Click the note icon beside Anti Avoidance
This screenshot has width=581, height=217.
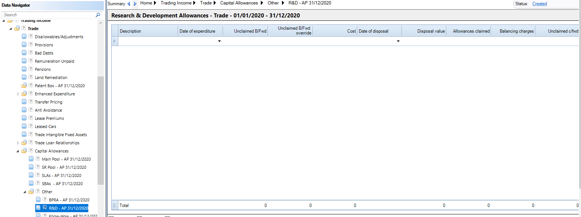click(x=31, y=110)
